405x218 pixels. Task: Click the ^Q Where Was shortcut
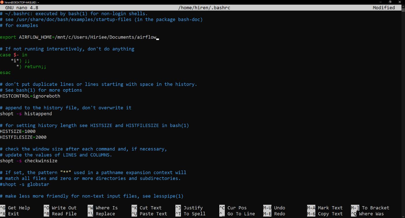(x=367, y=214)
